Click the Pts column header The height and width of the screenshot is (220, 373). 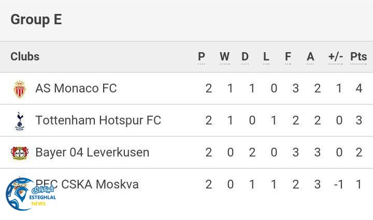[358, 57]
